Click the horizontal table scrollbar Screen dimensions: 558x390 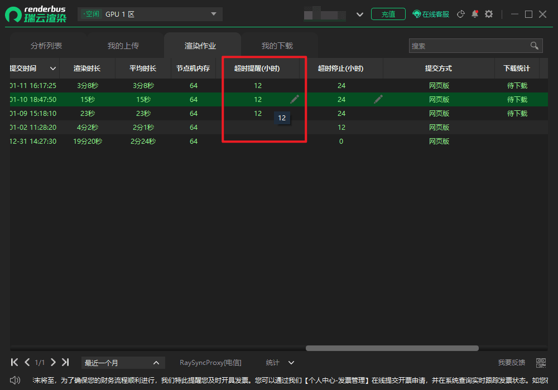392,348
